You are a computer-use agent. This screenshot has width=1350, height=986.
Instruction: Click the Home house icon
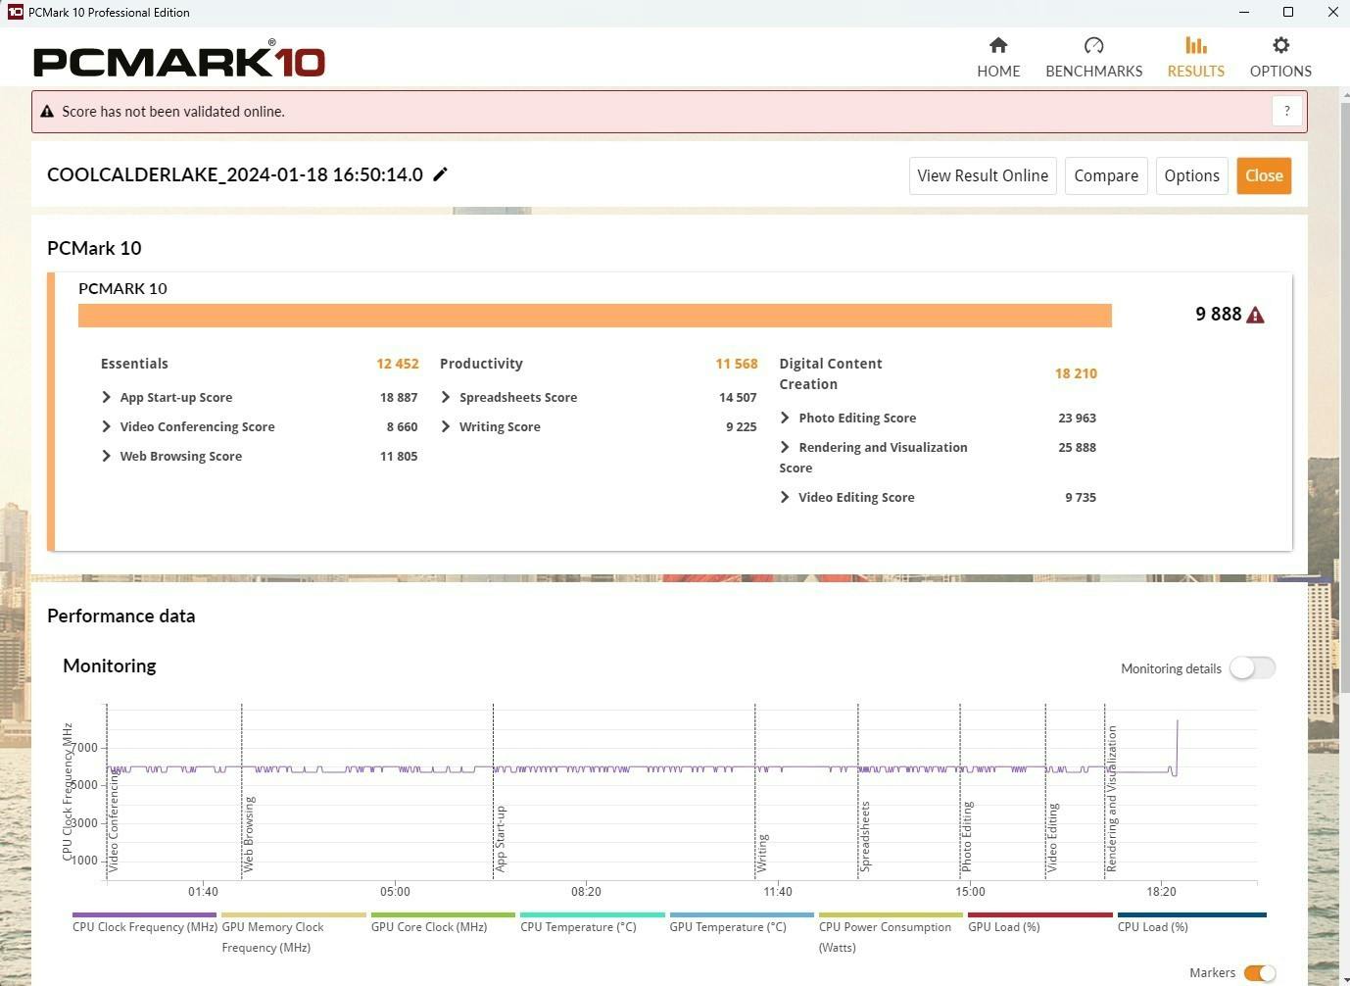point(997,46)
